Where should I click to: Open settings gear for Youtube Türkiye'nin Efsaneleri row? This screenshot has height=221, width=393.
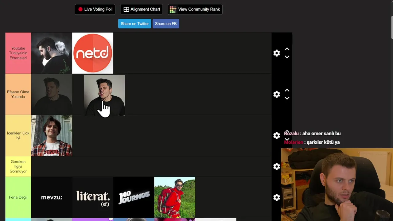tap(277, 53)
